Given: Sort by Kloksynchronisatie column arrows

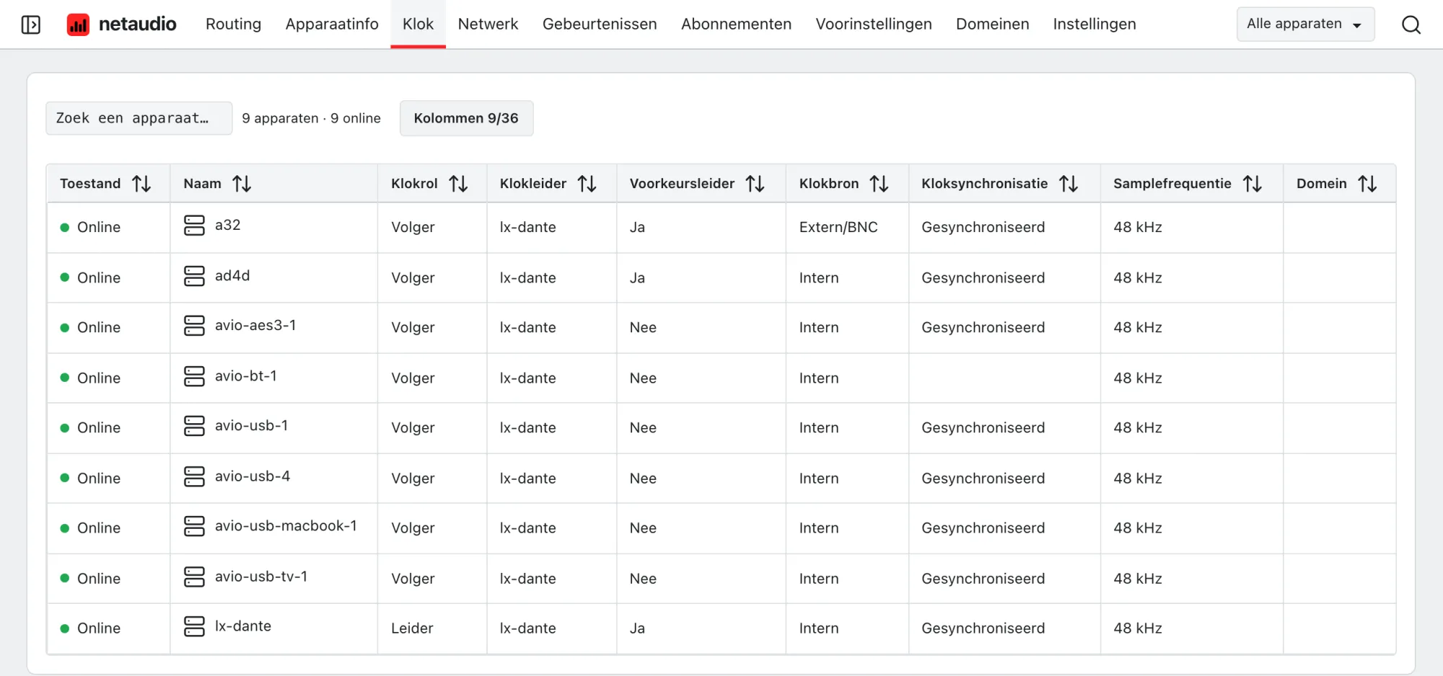Looking at the screenshot, I should 1069,184.
